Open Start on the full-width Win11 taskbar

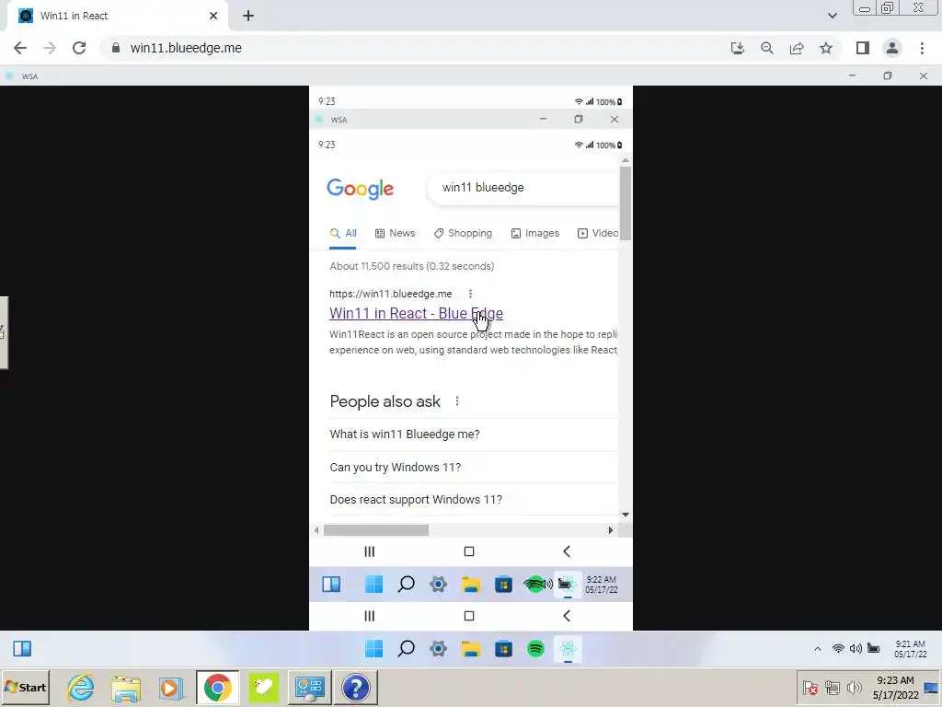[x=373, y=649]
